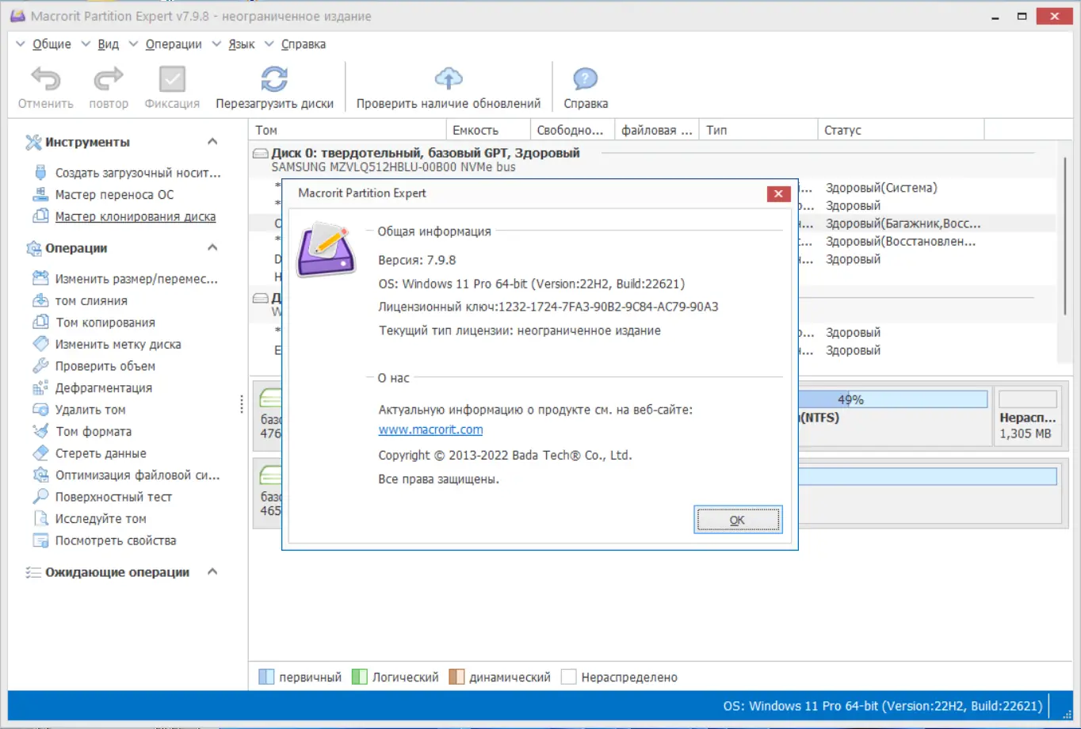1081x729 pixels.
Task: Open the Вид menu
Action: tap(108, 44)
